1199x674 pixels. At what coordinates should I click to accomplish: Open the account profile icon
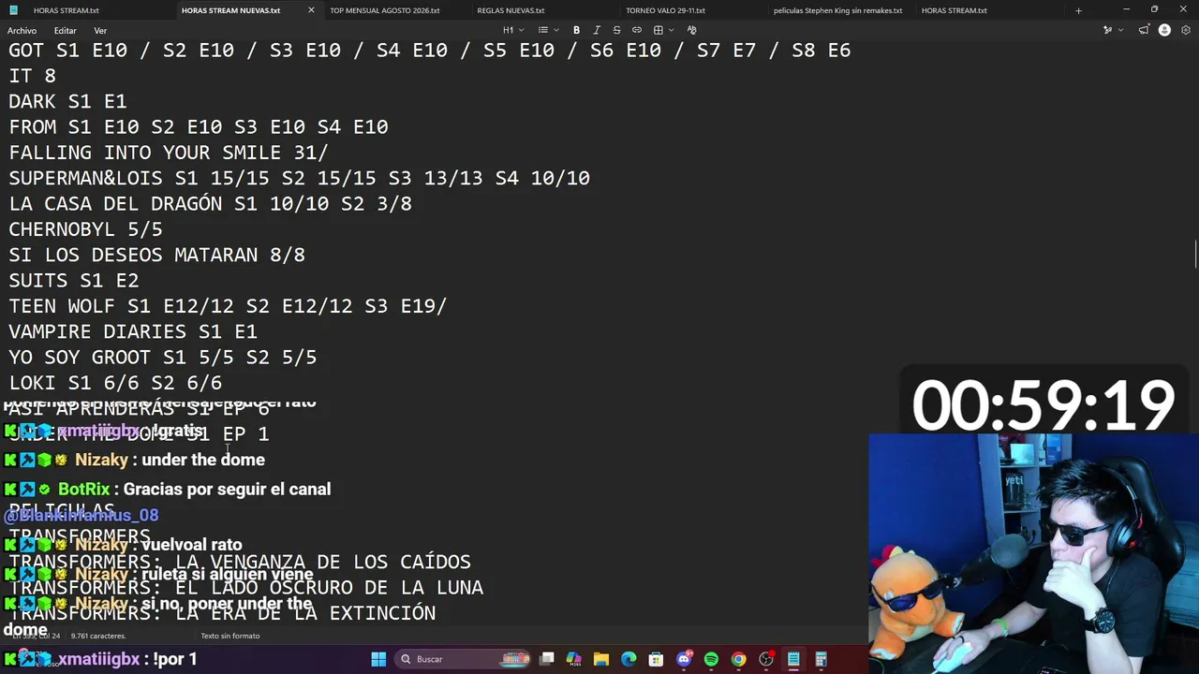coord(1164,30)
